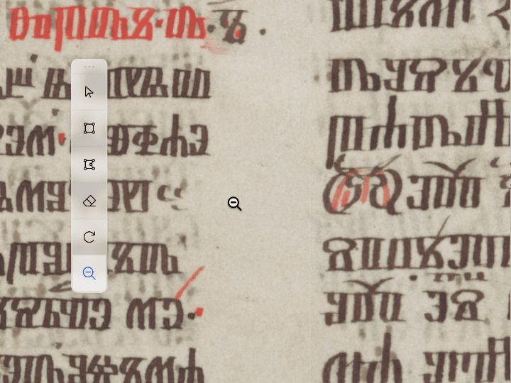Choose the rectangle region tool

point(89,128)
